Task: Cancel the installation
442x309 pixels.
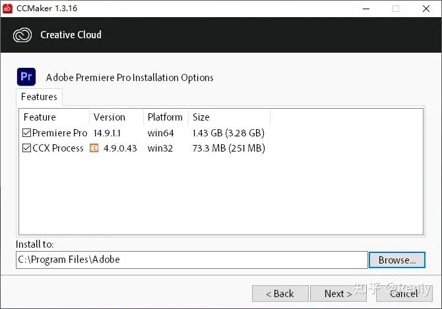Action: [404, 294]
